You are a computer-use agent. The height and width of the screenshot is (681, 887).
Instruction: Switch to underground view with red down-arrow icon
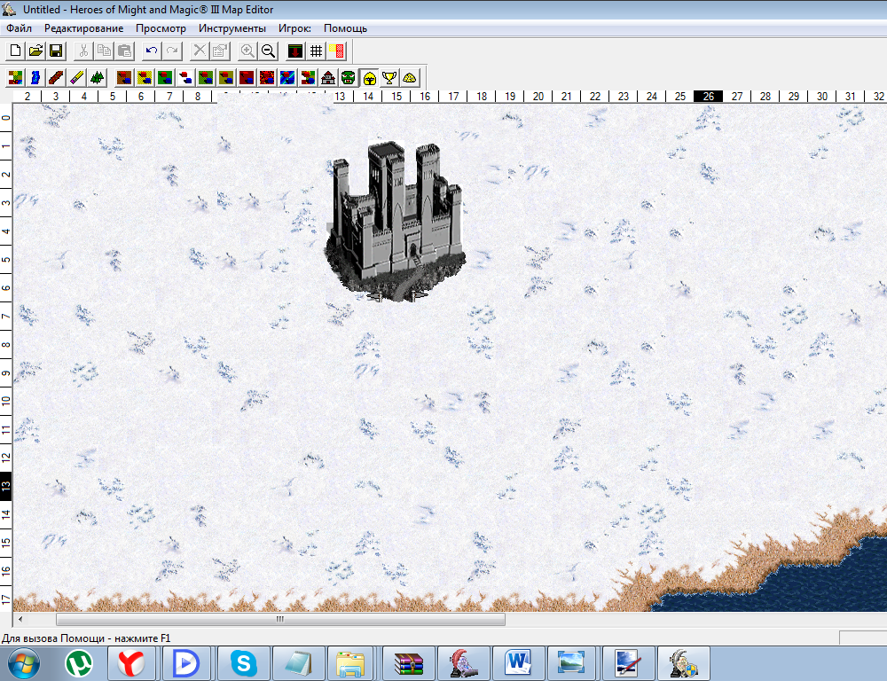(295, 51)
